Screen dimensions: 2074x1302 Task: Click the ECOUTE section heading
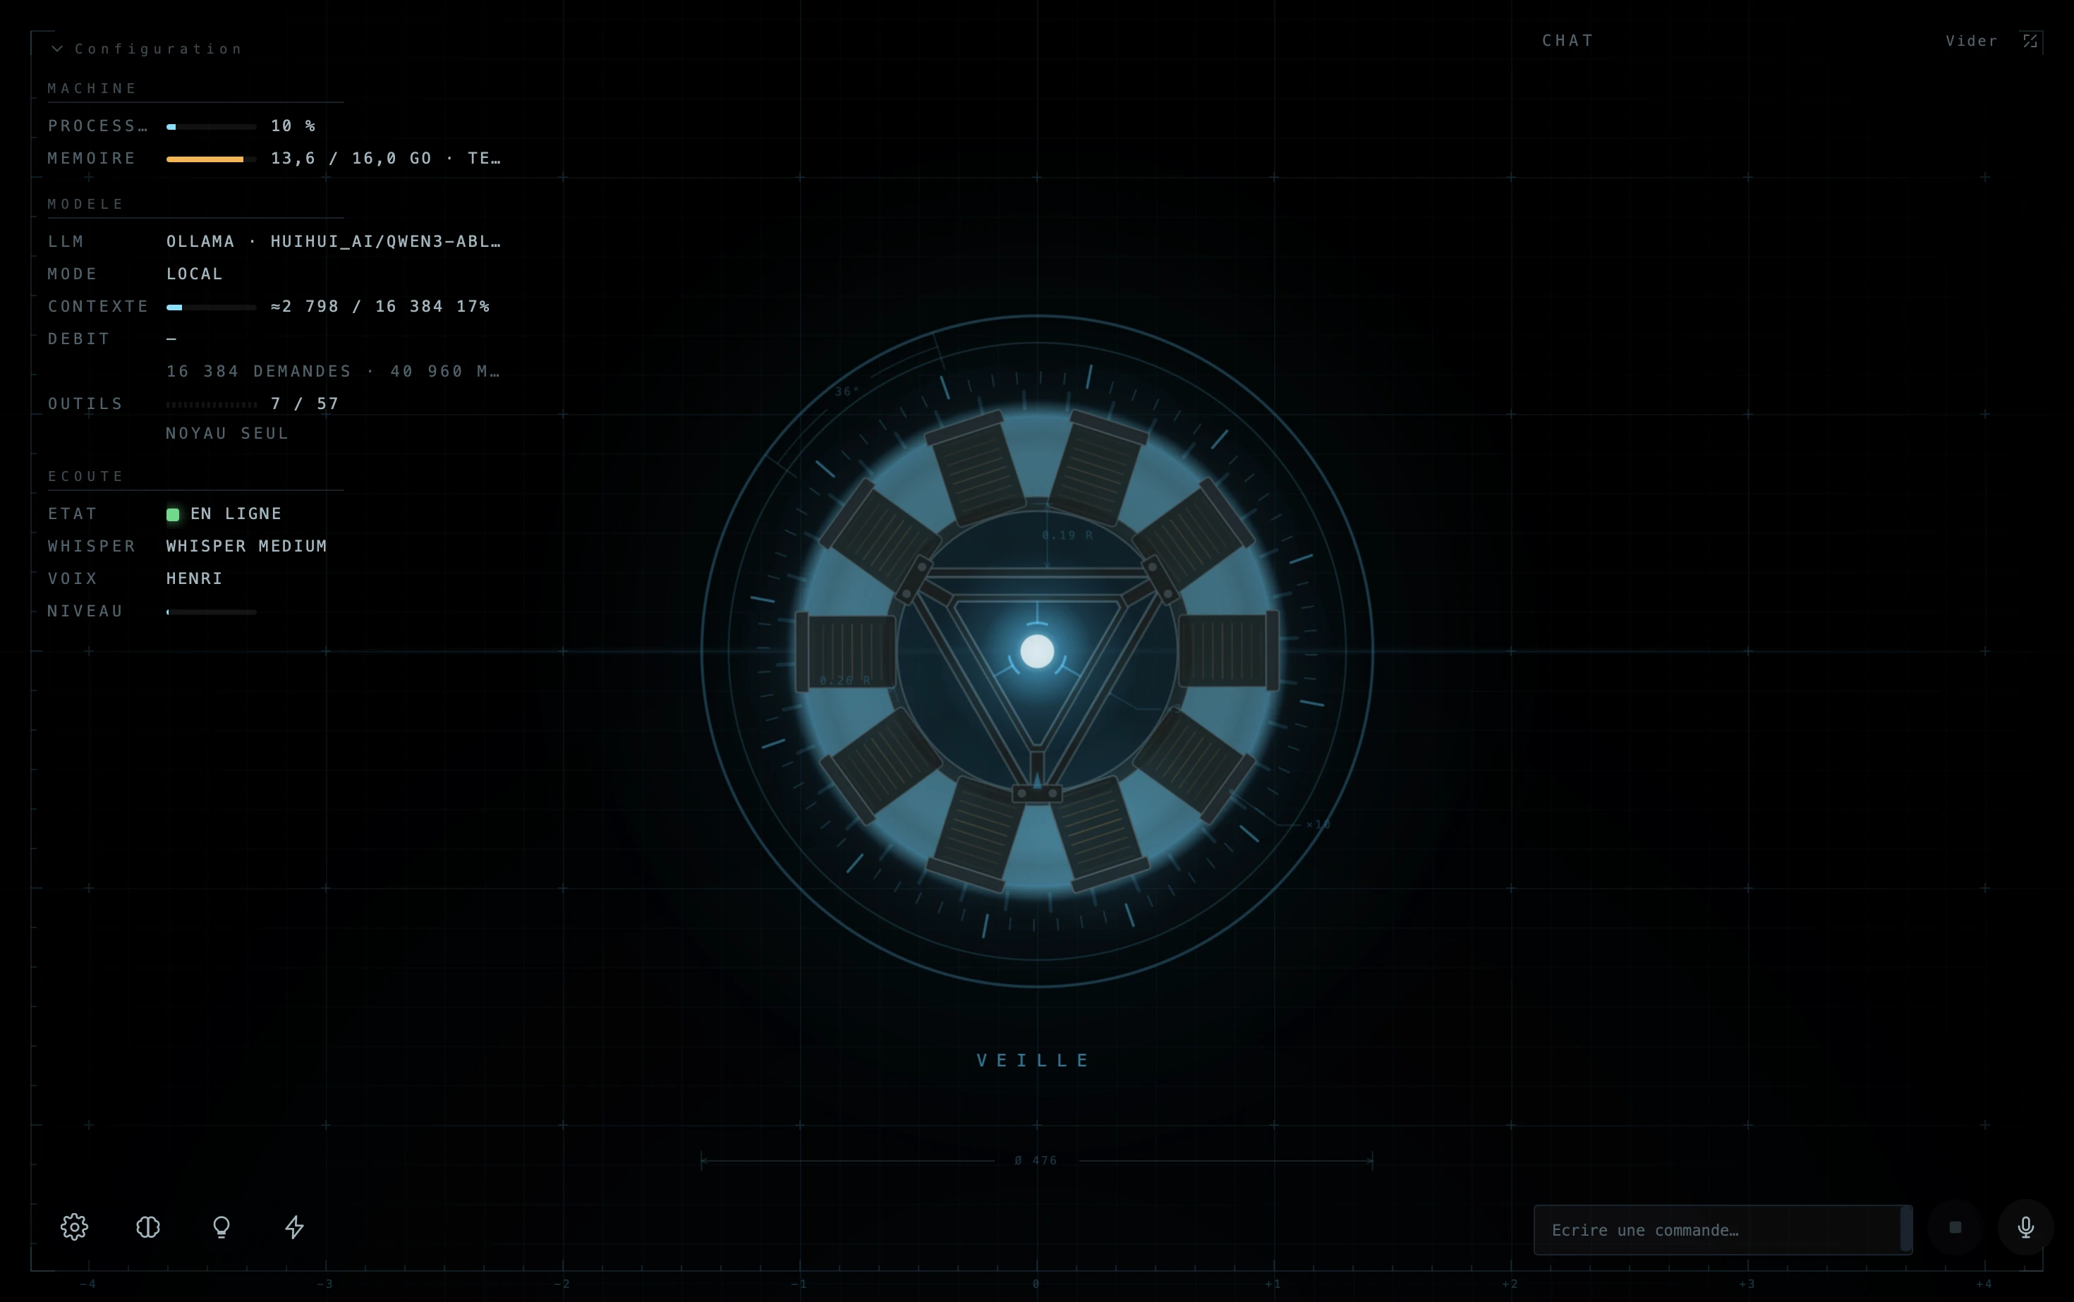(86, 476)
